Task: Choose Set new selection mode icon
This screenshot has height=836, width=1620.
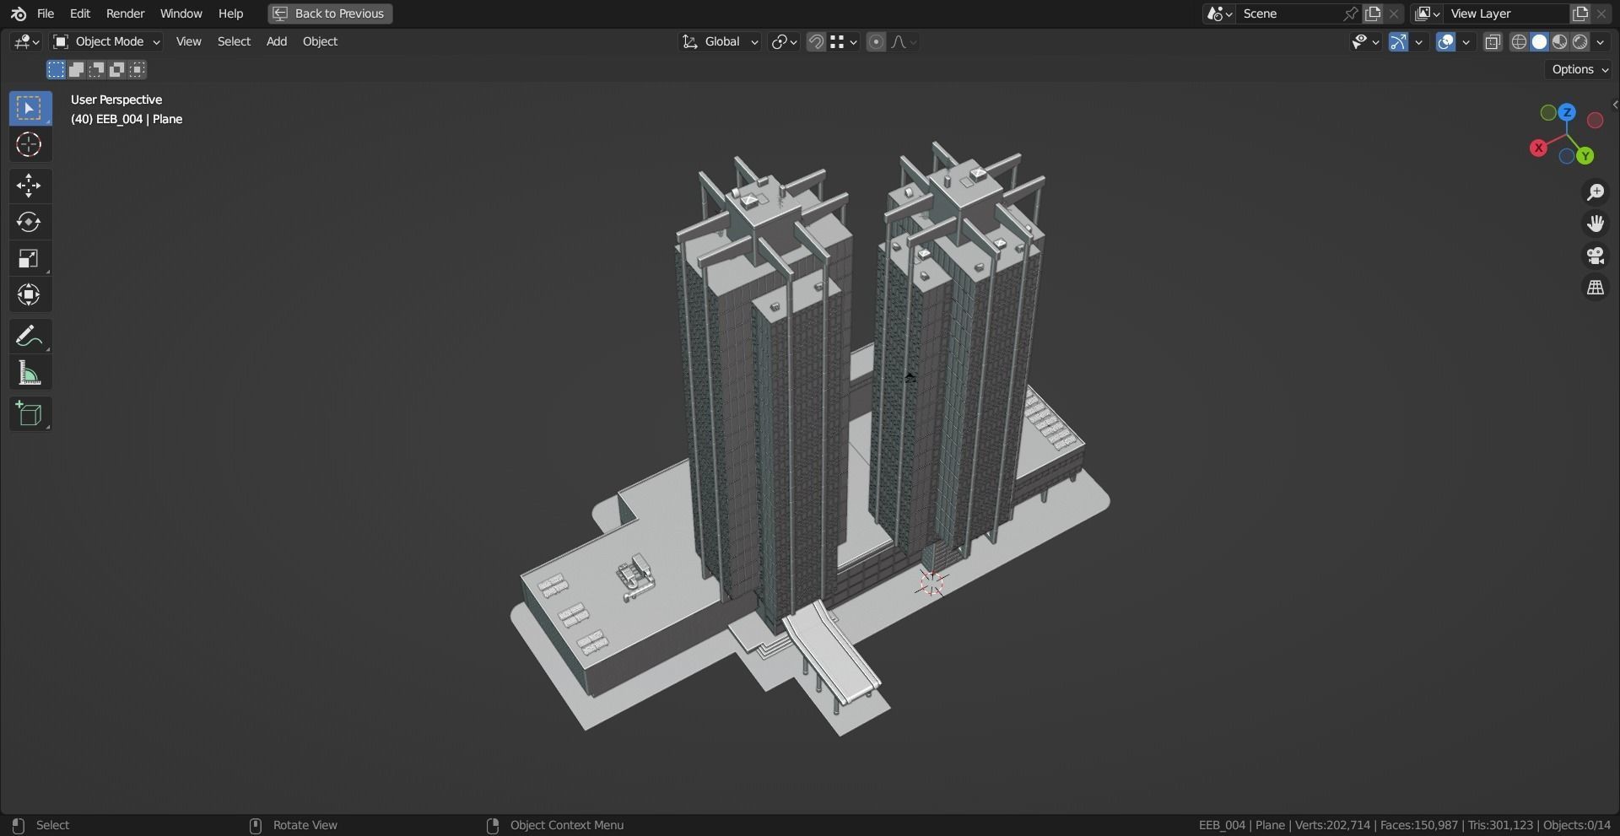Action: (57, 69)
